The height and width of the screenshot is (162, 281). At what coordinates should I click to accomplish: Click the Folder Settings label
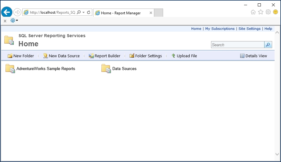pyautogui.click(x=148, y=56)
